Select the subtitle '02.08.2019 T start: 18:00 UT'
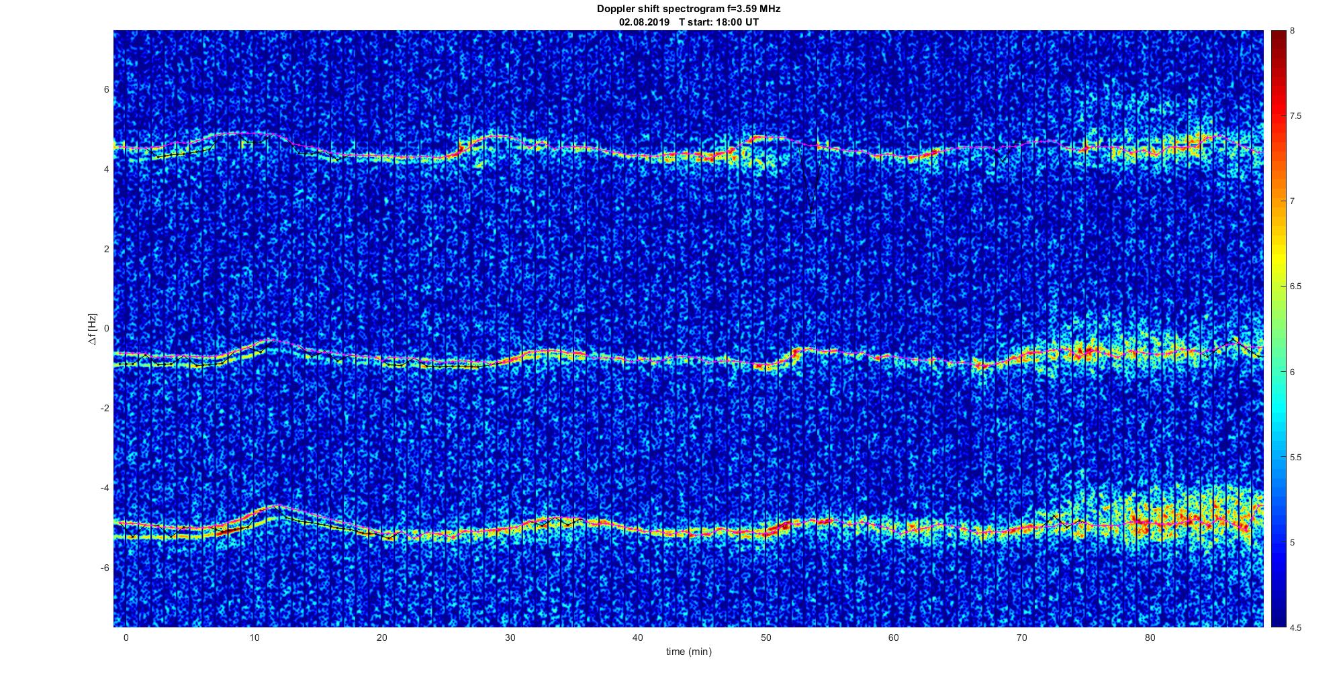 point(689,21)
